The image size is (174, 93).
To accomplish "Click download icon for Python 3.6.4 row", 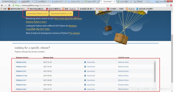I will click(x=85, y=62).
